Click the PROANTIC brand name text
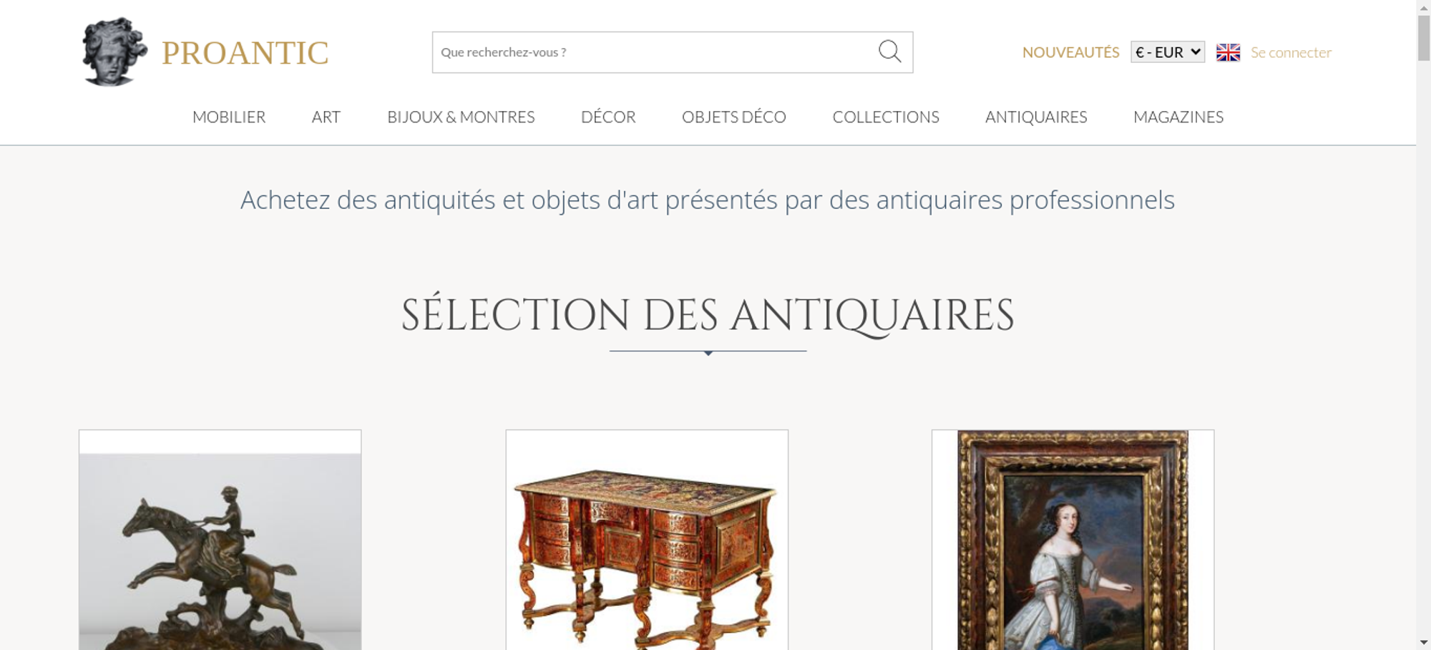The width and height of the screenshot is (1431, 650). pos(245,53)
